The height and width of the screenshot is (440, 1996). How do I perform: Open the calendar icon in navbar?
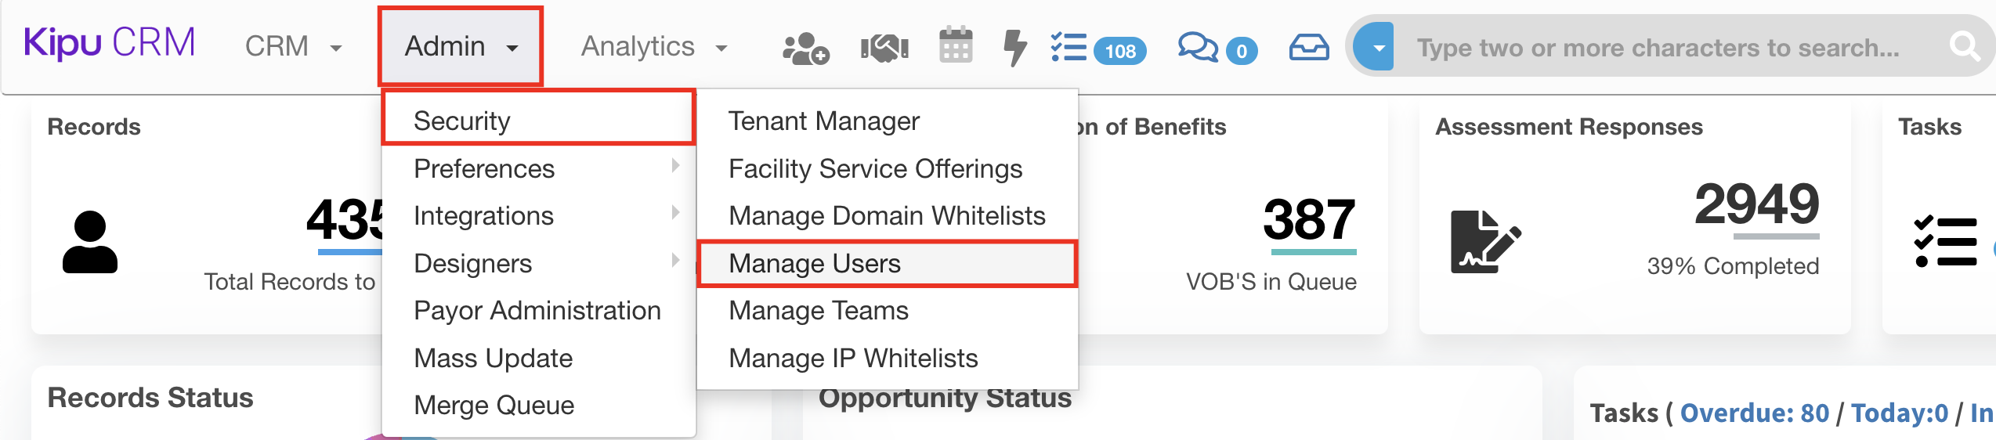point(956,46)
